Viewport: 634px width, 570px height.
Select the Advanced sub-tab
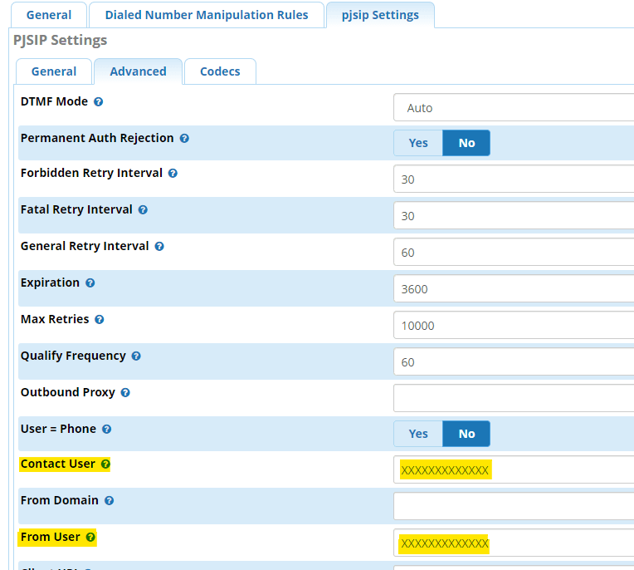pos(139,71)
